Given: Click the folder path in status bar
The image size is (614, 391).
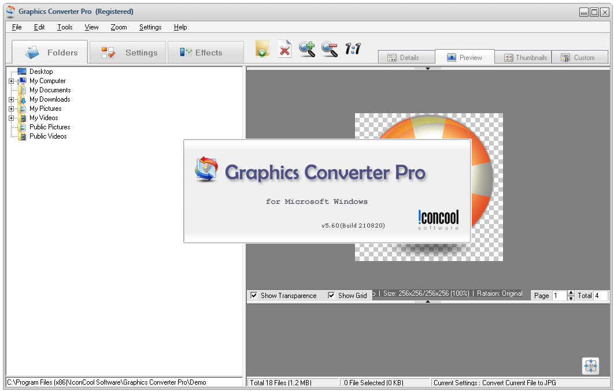Looking at the screenshot, I should pos(106,382).
